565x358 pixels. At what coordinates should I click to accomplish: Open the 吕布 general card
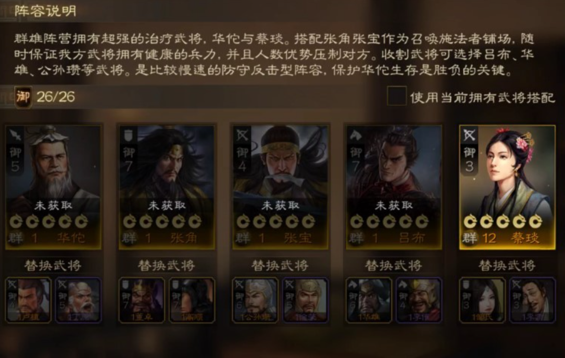click(x=394, y=187)
